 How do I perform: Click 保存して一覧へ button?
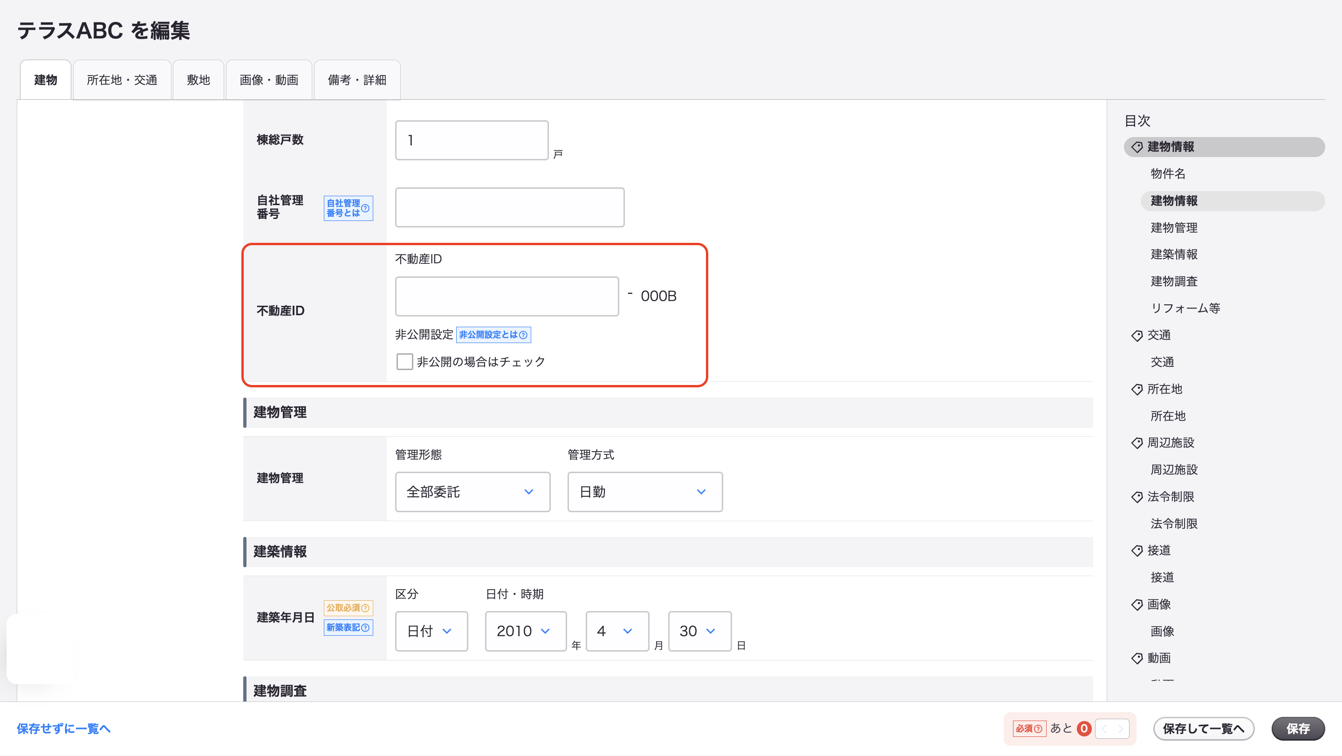click(1204, 729)
